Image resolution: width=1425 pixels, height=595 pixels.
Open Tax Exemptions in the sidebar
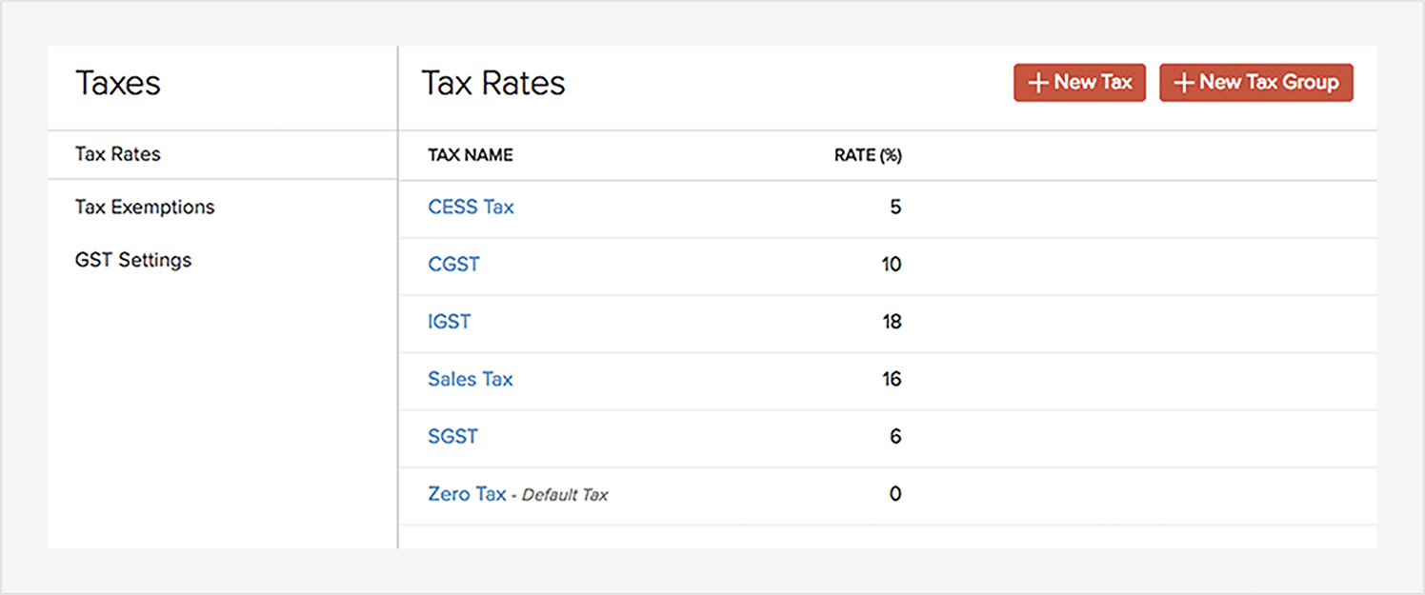coord(145,208)
